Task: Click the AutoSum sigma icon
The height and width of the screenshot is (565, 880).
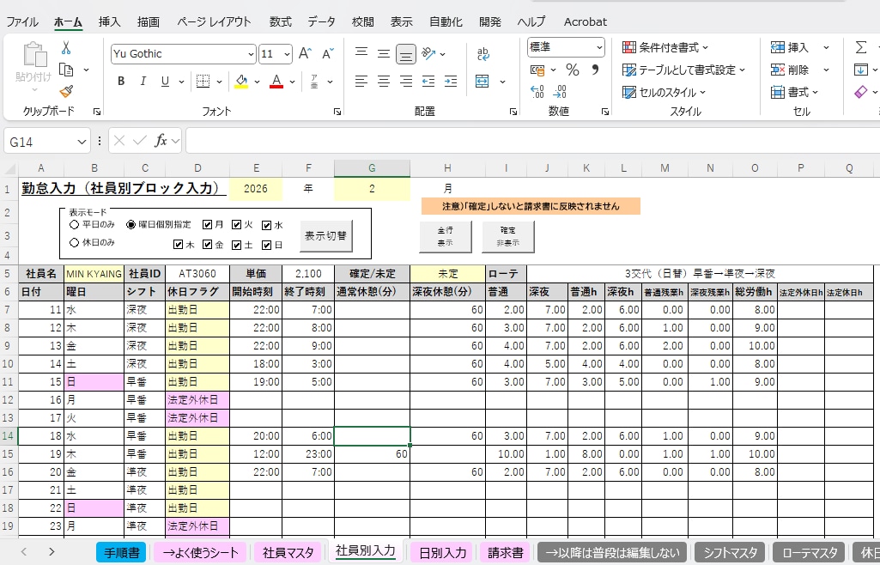Action: (x=861, y=48)
